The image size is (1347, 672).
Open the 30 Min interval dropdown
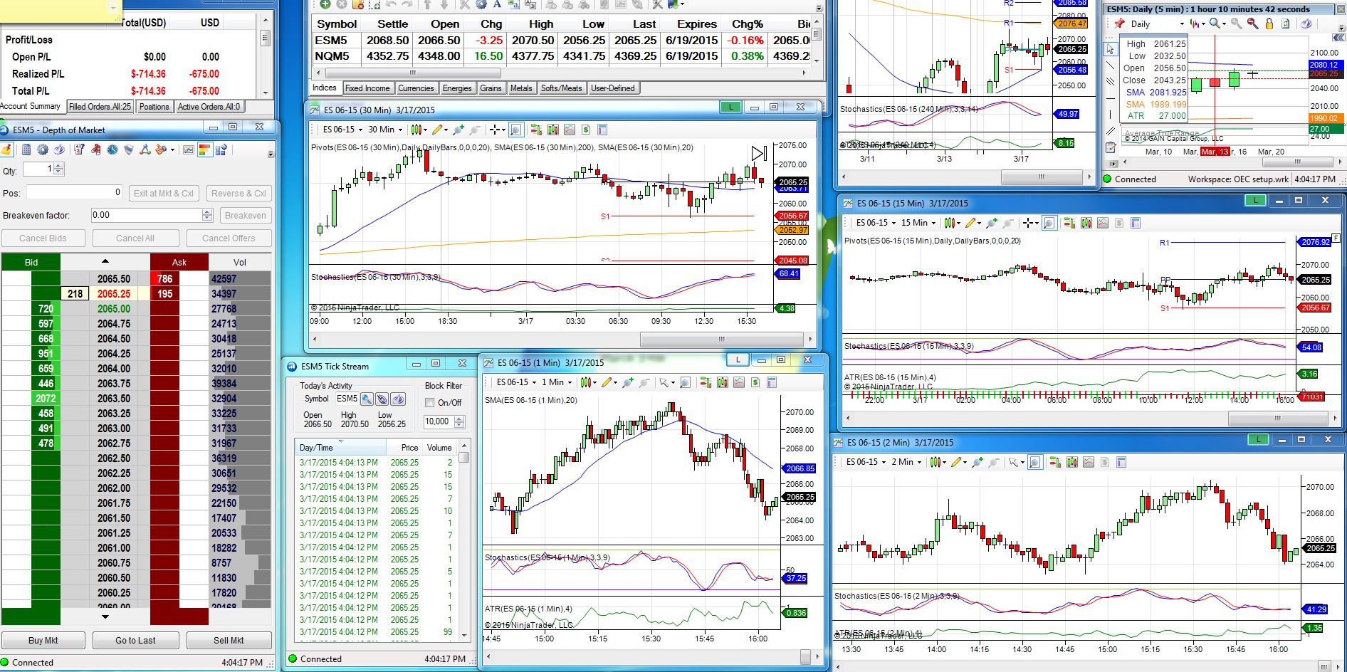[385, 130]
